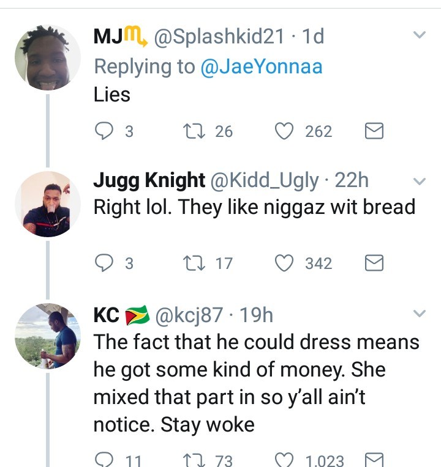This screenshot has height=467, width=441.
Task: Open the dropdown menu on MJ's tweet
Action: 419,35
